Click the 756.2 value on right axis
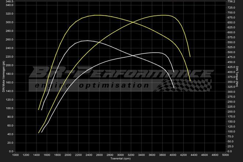Screen dimensions: 243x162 pos(232,1)
